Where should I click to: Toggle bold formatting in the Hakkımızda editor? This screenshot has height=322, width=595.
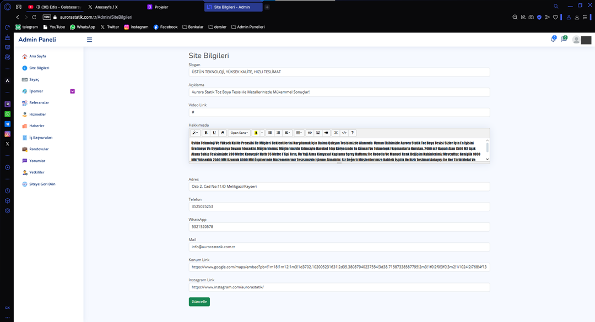pos(206,133)
